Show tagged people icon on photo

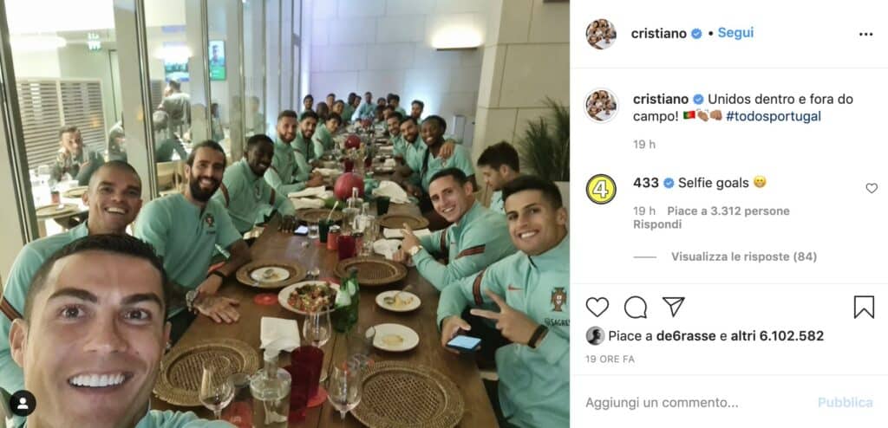click(x=23, y=403)
